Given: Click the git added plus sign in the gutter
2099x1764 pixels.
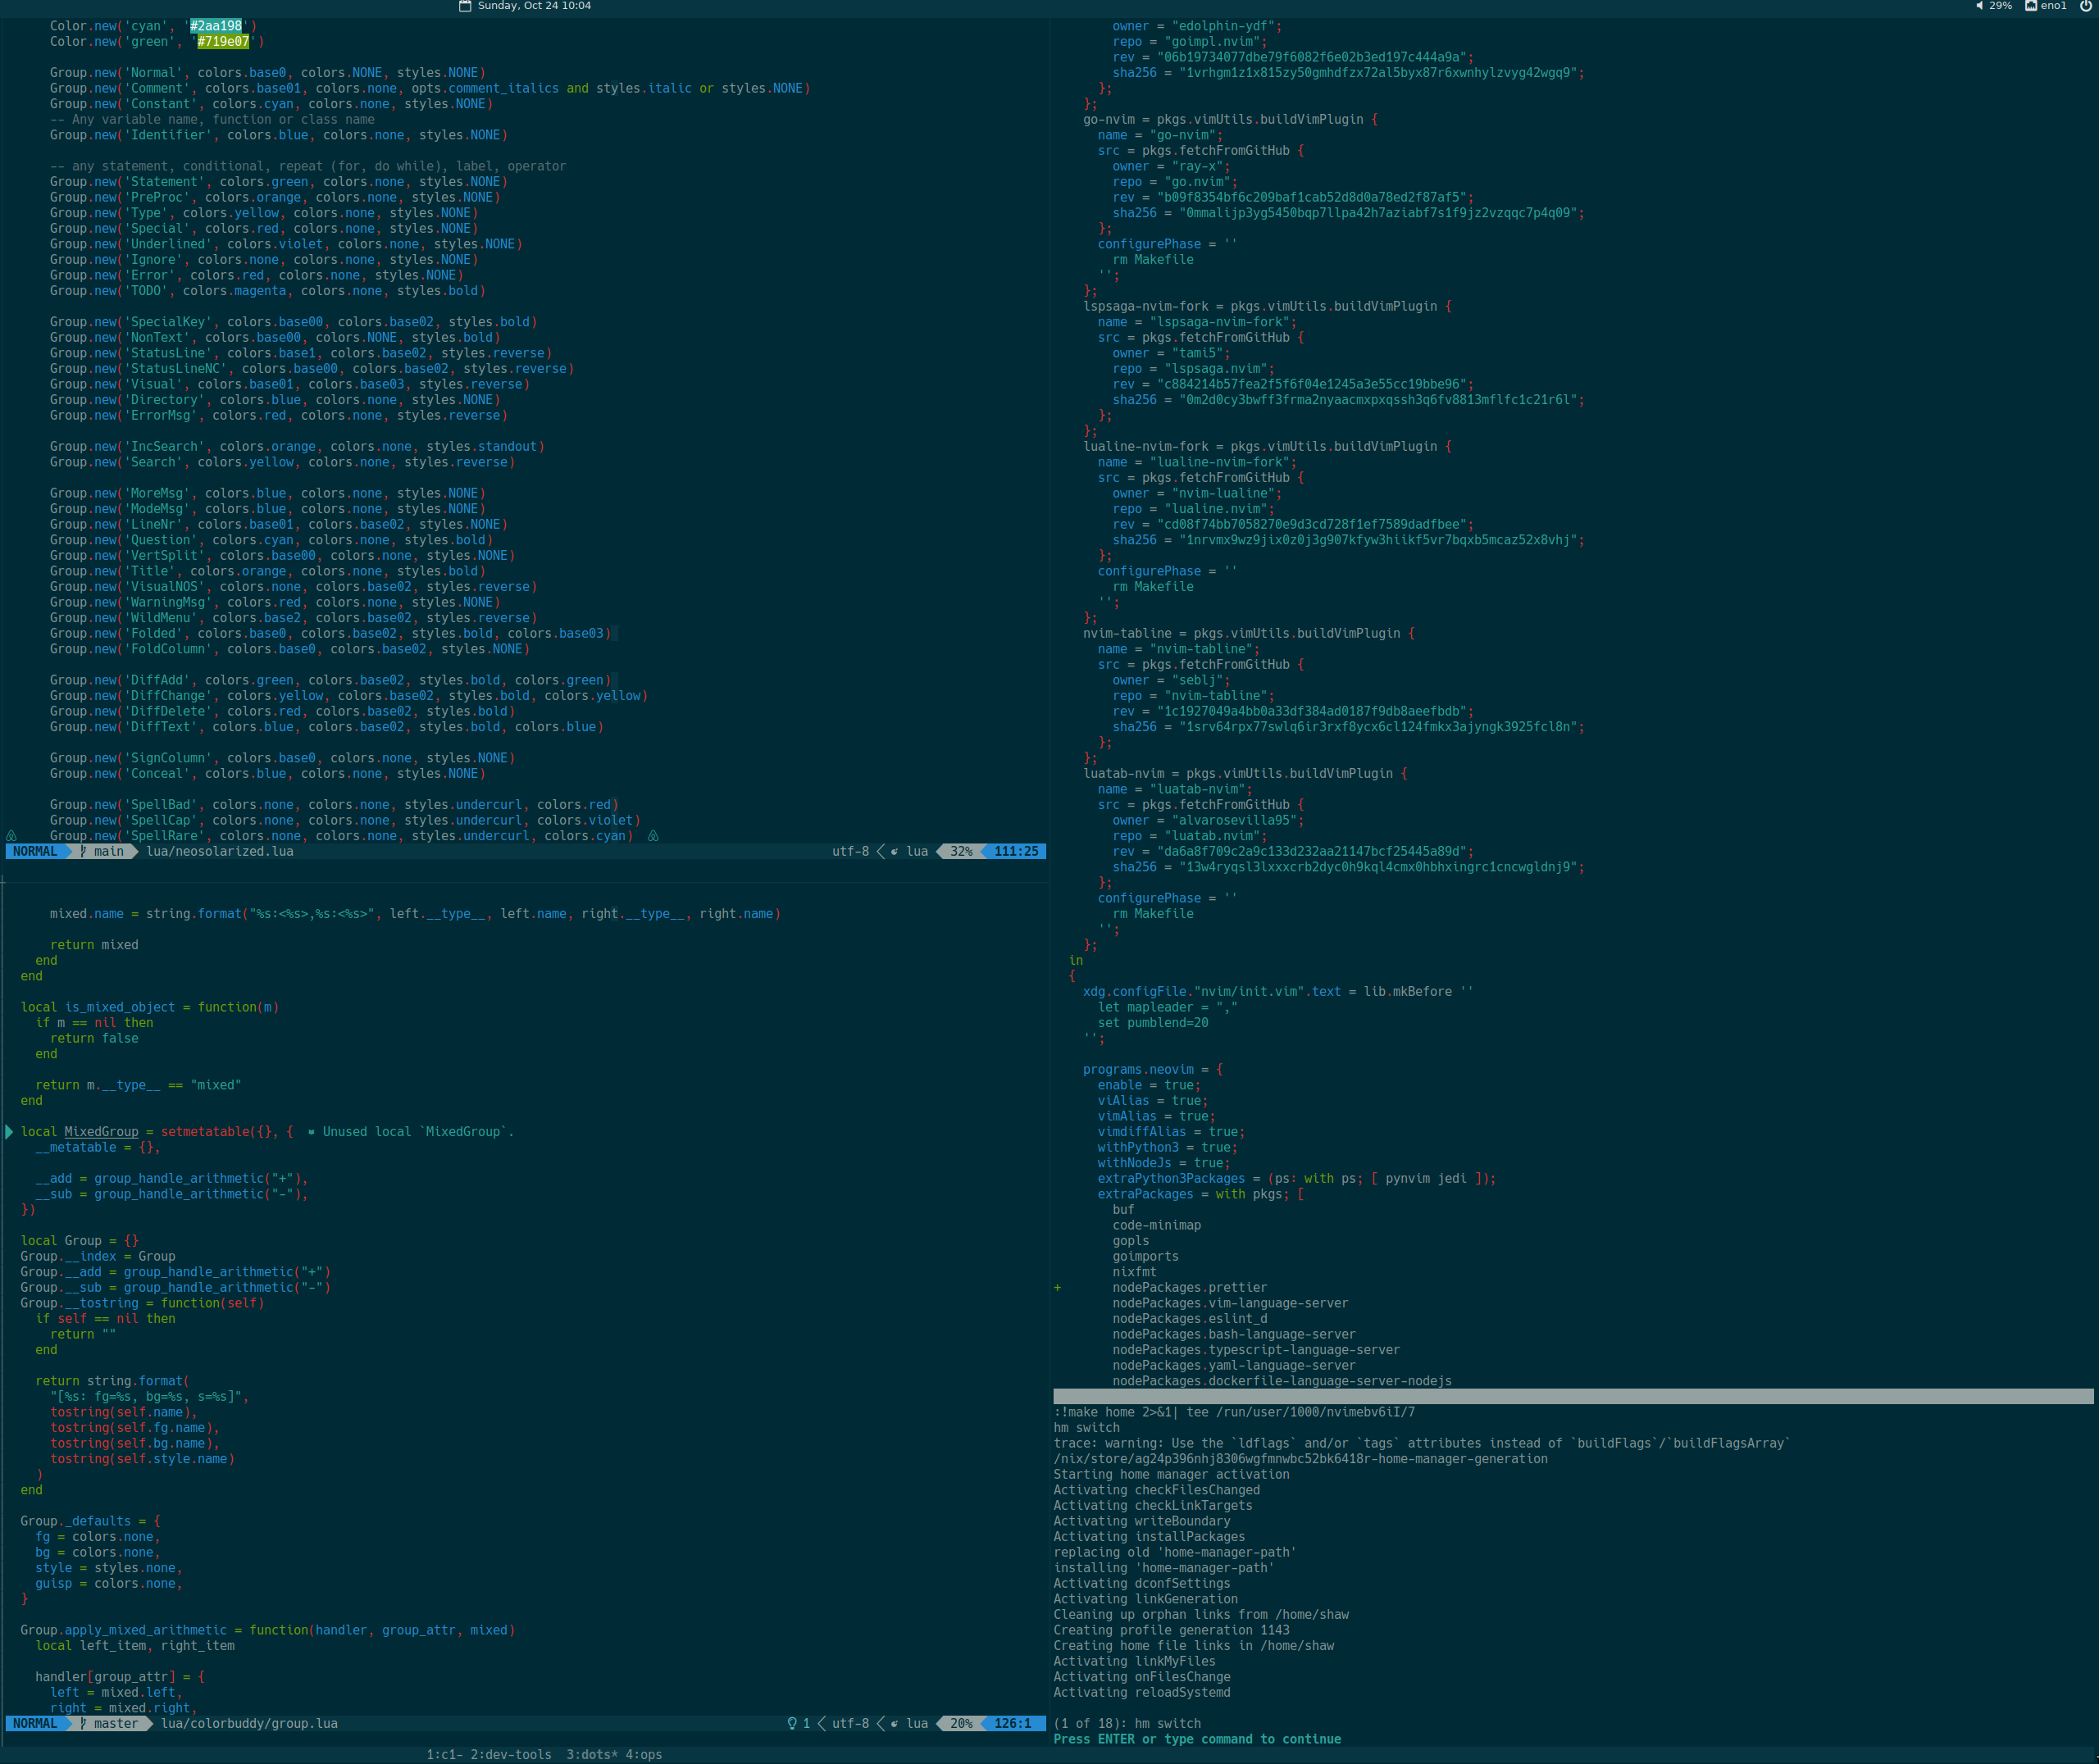Looking at the screenshot, I should pyautogui.click(x=1057, y=1287).
